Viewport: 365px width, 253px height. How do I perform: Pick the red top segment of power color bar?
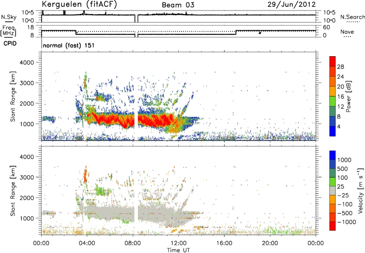(333, 62)
